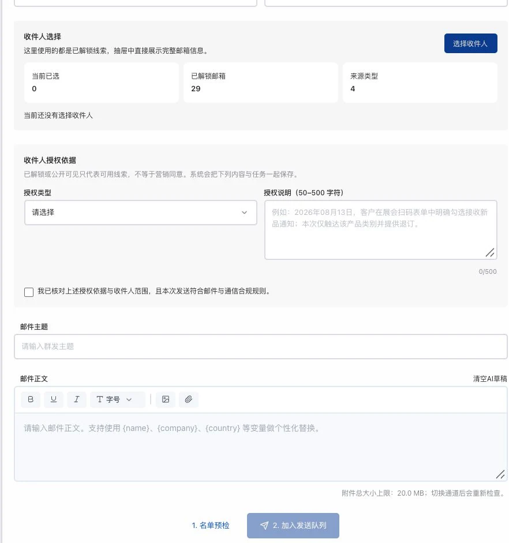Click the attachment size limit 20.0 MB note
This screenshot has width=509, height=543.
click(424, 493)
